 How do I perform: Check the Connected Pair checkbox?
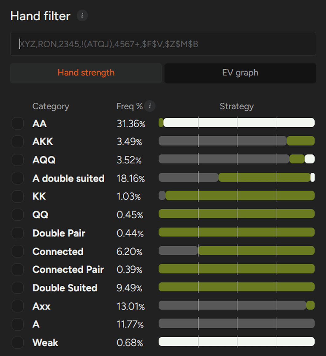(18, 269)
